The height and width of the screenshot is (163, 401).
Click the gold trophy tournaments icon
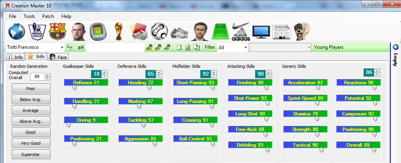119,32
